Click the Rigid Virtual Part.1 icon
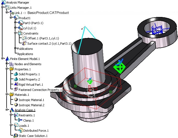The width and height of the screenshot is (178, 138). pos(16,85)
